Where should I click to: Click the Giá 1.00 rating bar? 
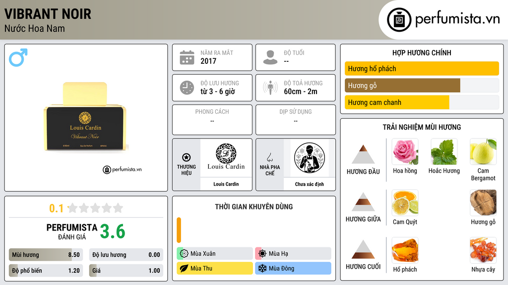[x=126, y=271]
